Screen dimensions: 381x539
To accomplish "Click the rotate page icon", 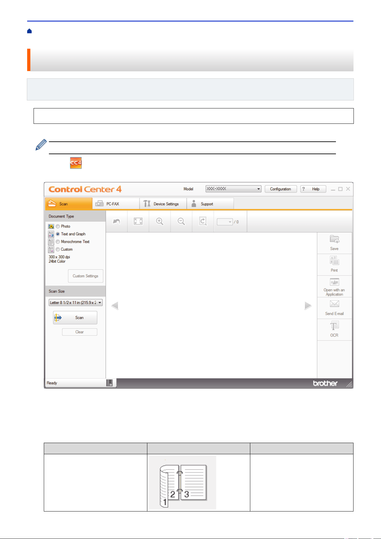I will tap(203, 221).
